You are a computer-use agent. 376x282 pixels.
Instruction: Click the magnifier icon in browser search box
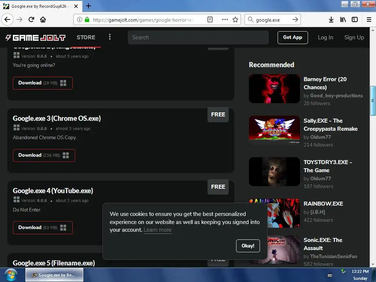pyautogui.click(x=250, y=20)
